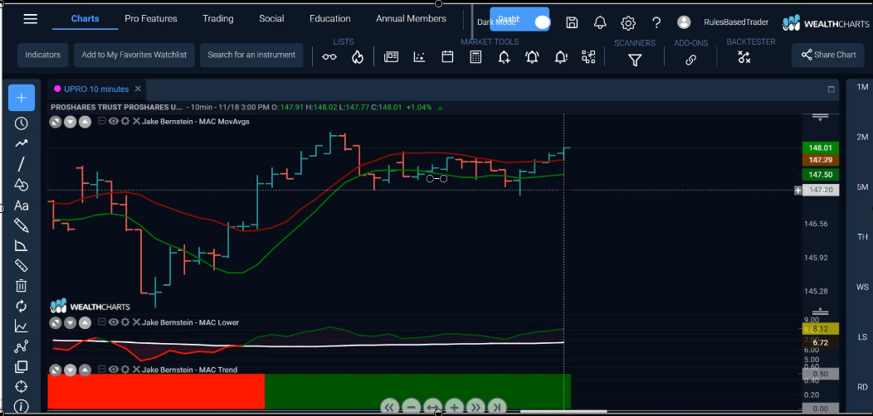Toggle the Dark Mode switch
This screenshot has width=873, height=416.
point(542,22)
